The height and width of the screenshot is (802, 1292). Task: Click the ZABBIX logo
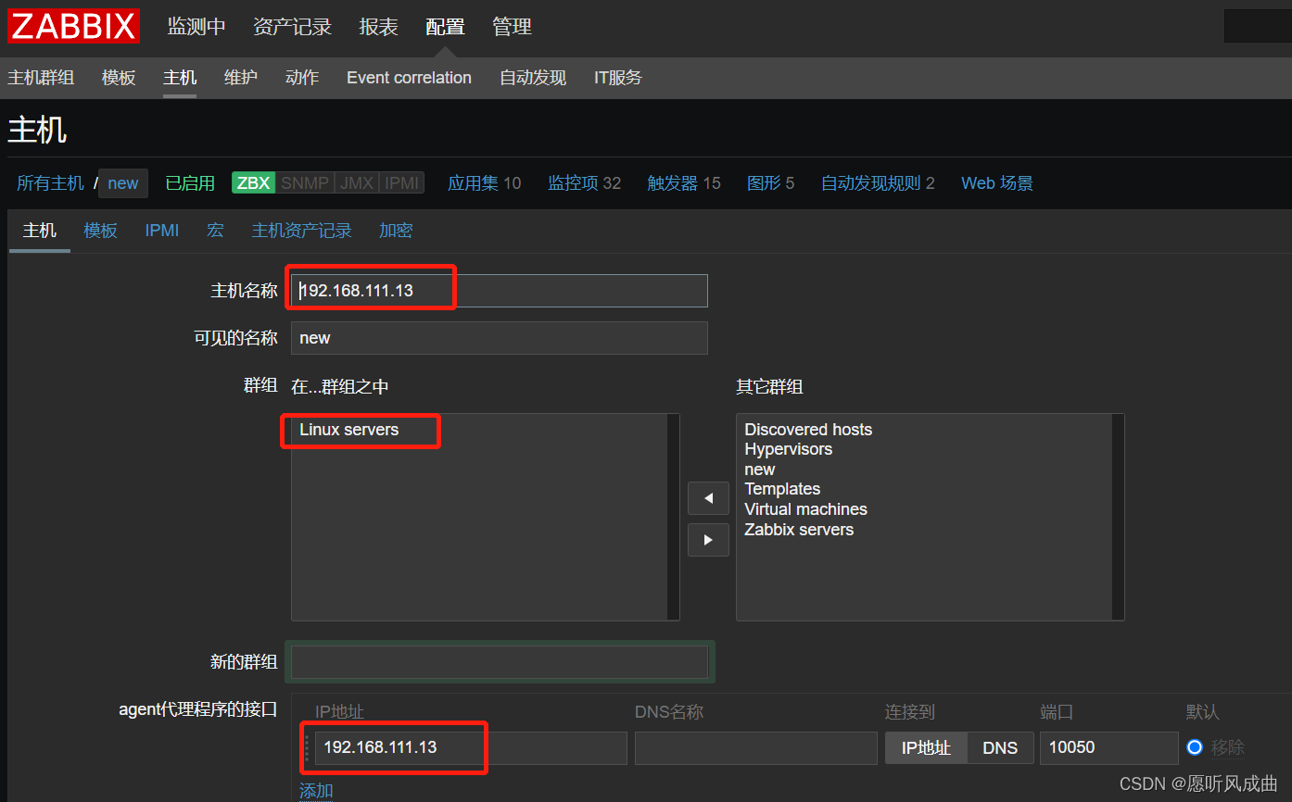tap(73, 26)
